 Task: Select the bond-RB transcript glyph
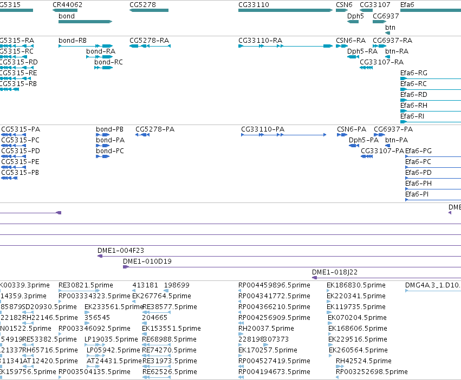[86, 46]
